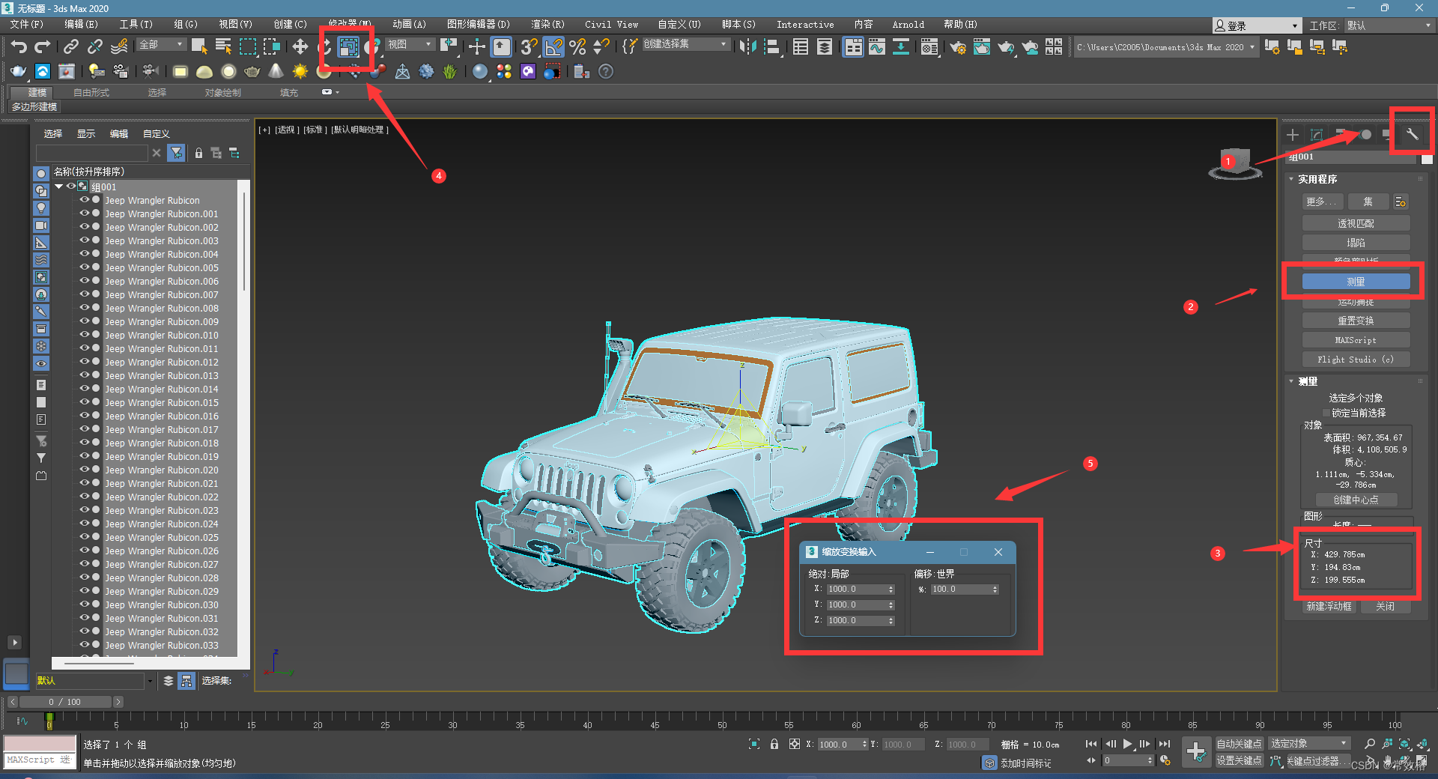This screenshot has height=779, width=1438.
Task: Click the time slider 0 / 100 handle
Action: 65,702
